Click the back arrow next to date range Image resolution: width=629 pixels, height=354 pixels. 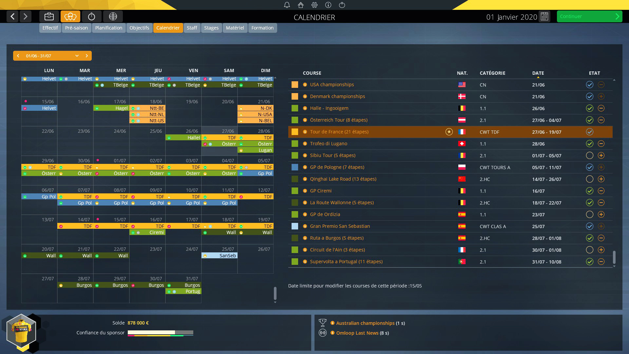[x=18, y=55]
